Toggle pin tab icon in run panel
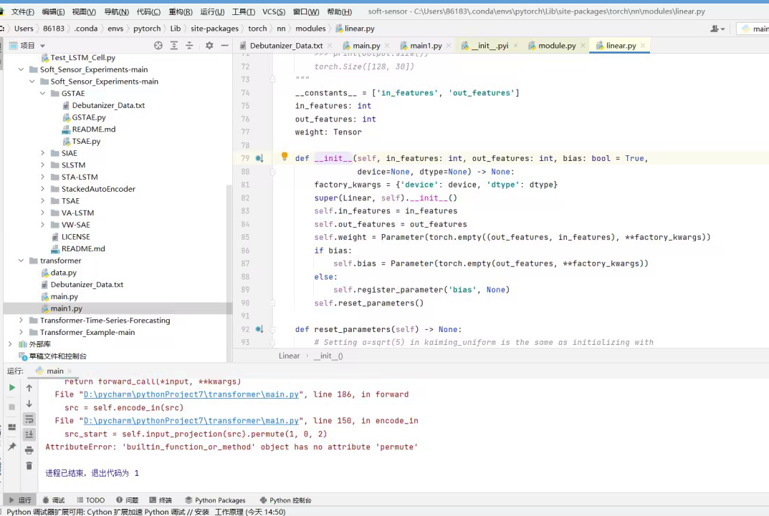769x516 pixels. pos(11,447)
